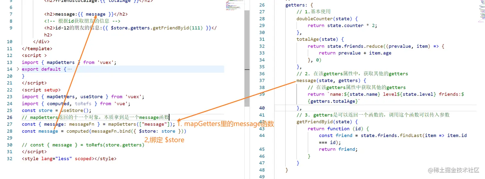Click the h2 line with message:{{ message }}

[86, 14]
